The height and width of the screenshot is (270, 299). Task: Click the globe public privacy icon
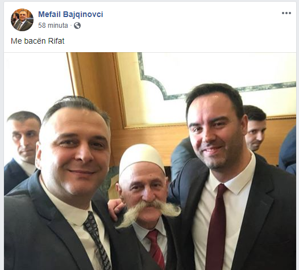[77, 26]
